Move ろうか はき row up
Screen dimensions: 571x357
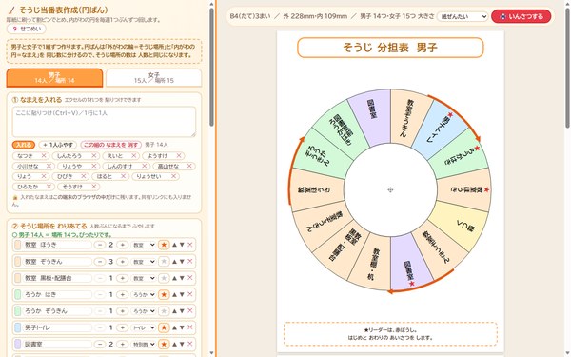coord(174,294)
